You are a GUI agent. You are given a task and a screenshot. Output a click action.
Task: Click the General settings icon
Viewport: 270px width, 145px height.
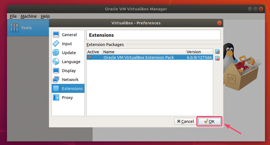coord(56,35)
